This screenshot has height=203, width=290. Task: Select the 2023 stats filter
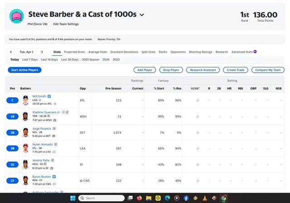(116, 59)
